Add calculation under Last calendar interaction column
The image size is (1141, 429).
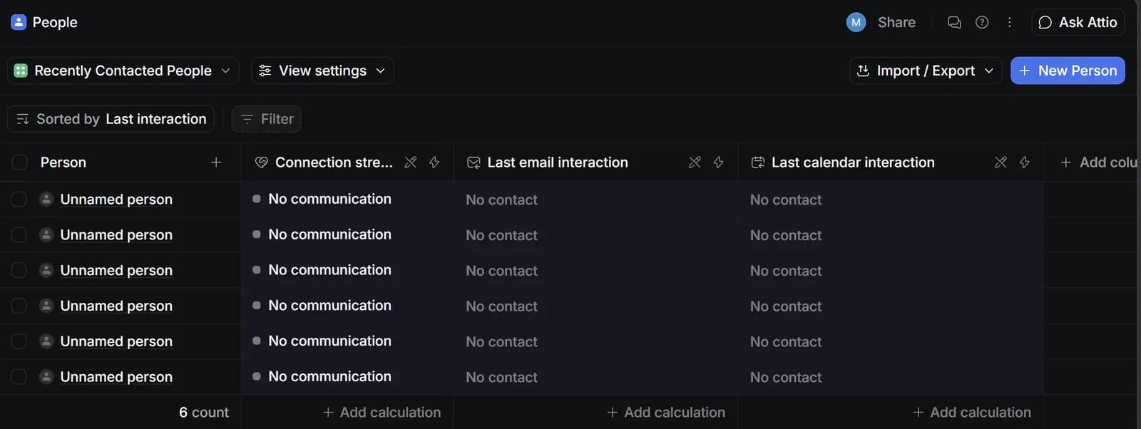[x=971, y=412]
